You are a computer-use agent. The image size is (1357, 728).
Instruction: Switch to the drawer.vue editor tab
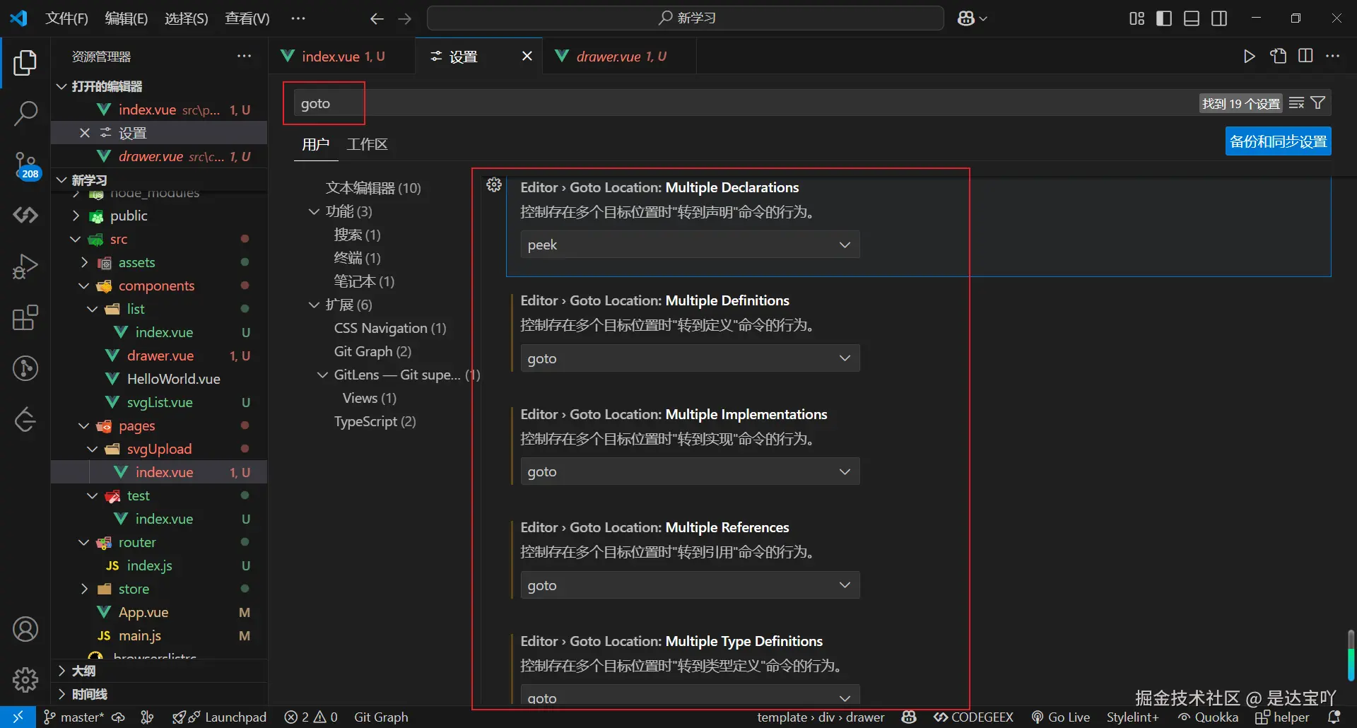[620, 57]
